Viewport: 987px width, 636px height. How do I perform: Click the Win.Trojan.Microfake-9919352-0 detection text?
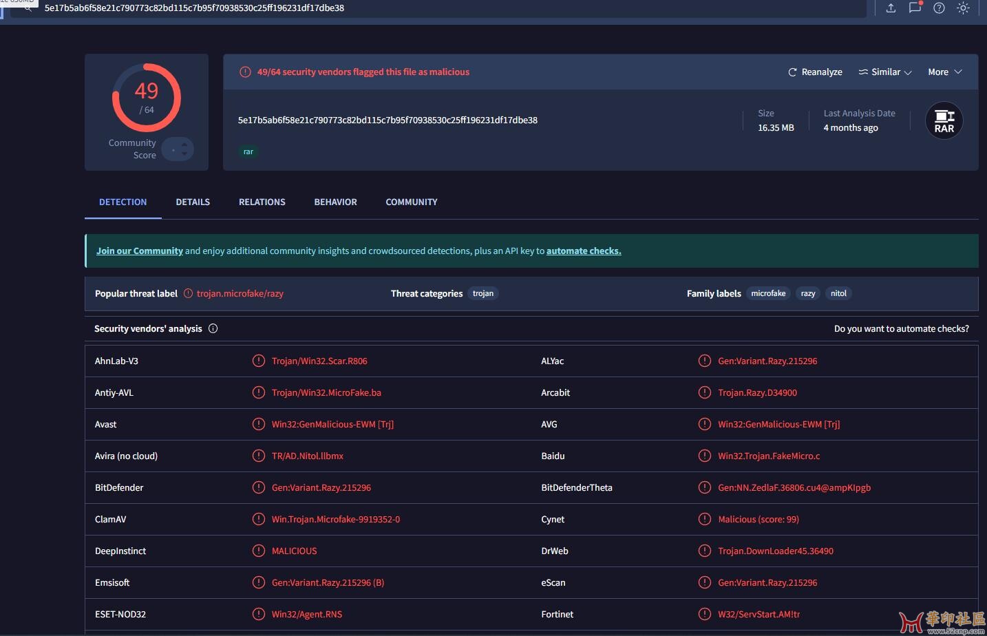click(336, 519)
